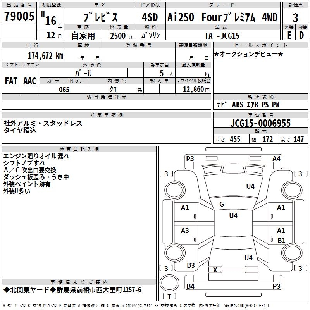
Task: Select the shift type FAT
Action: pos(11,81)
